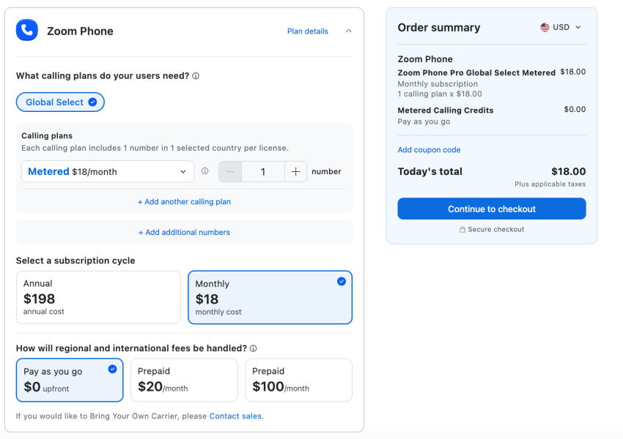Click 'Plus applicable taxes' text
Screen dimensions: 623x439
550,184
